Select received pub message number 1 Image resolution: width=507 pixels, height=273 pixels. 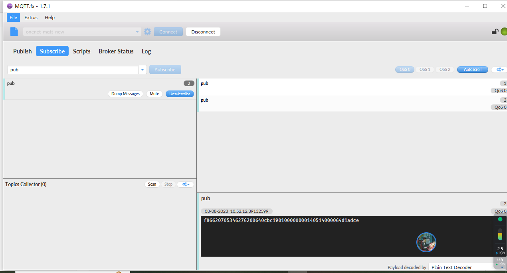tap(353, 87)
